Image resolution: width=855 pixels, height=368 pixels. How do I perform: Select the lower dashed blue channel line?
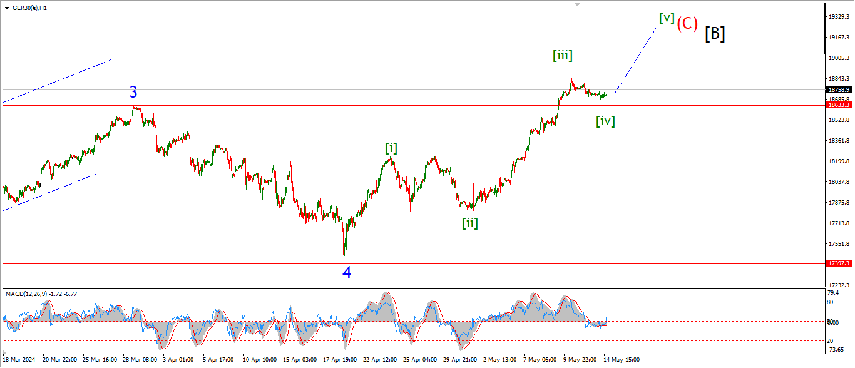(x=50, y=192)
